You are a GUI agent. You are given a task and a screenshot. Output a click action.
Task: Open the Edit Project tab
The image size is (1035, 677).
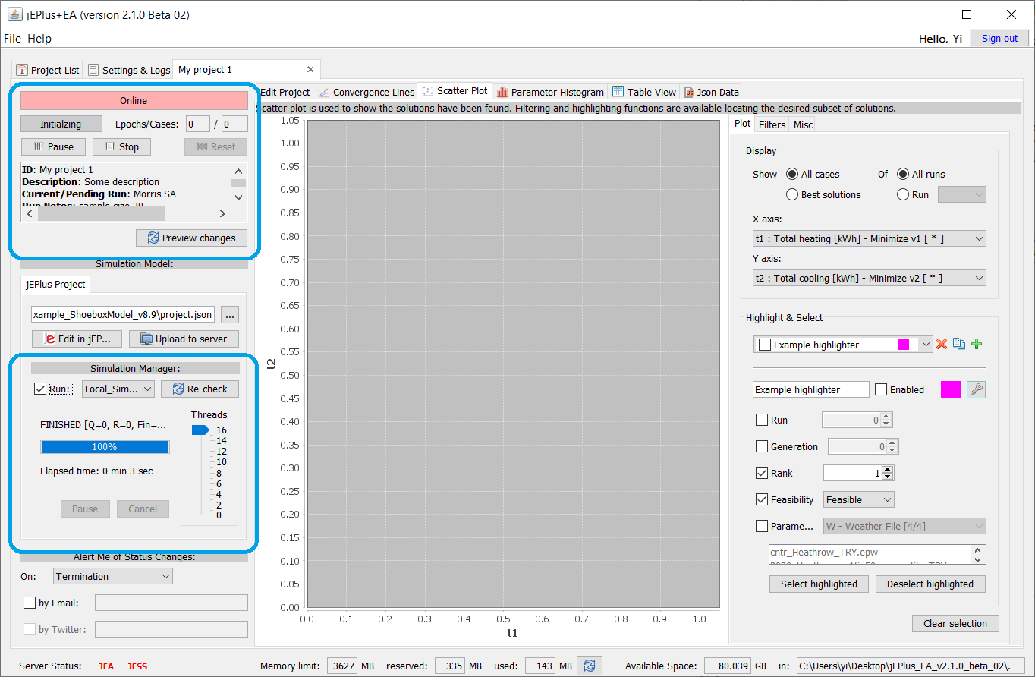pos(285,92)
